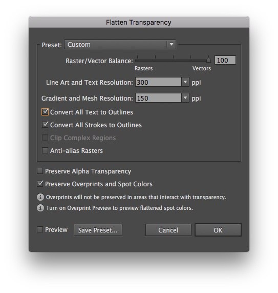Confirm with the OK button

218,230
